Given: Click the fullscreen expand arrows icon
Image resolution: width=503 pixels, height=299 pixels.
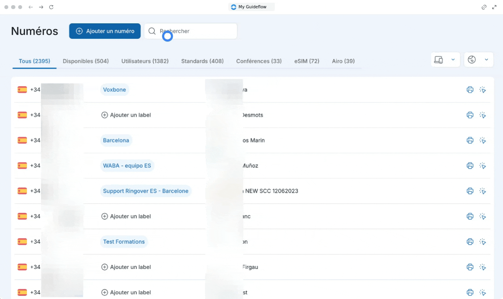Looking at the screenshot, I should 494,7.
